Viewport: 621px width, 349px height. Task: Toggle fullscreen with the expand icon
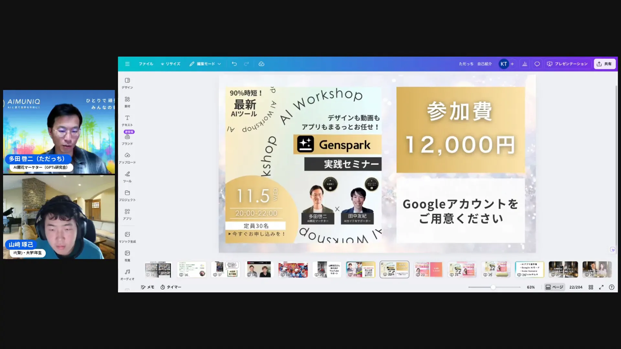click(602, 287)
